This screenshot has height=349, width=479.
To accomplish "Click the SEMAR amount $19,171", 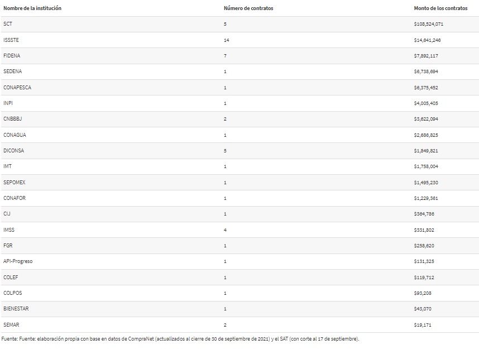I will point(423,325).
